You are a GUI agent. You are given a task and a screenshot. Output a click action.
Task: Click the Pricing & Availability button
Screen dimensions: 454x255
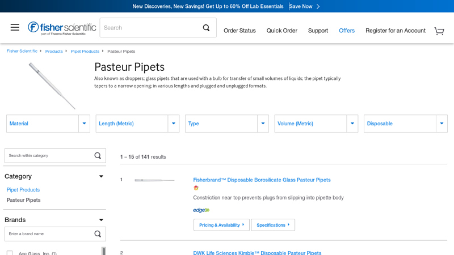point(221,225)
